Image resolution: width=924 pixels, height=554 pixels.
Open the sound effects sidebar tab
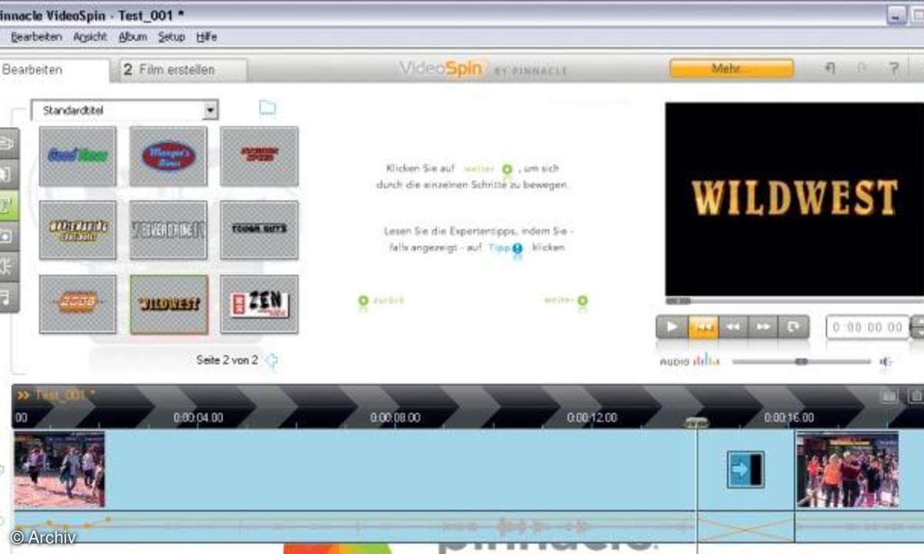pyautogui.click(x=8, y=266)
